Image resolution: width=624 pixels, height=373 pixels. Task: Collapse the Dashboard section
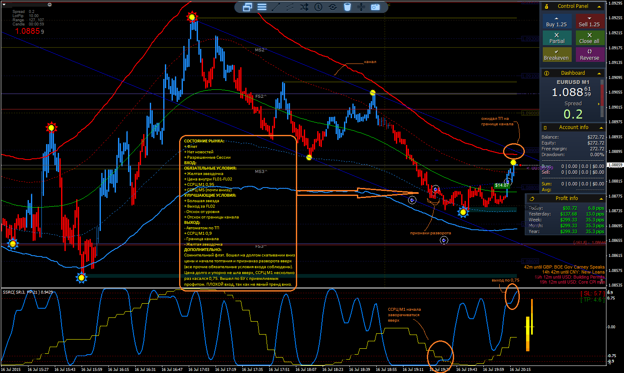599,74
